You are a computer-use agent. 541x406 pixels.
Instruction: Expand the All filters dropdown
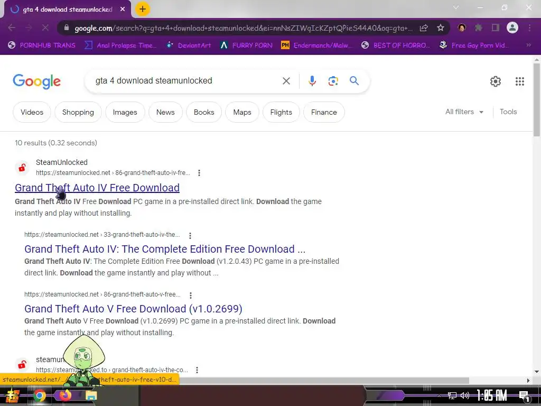pos(464,112)
